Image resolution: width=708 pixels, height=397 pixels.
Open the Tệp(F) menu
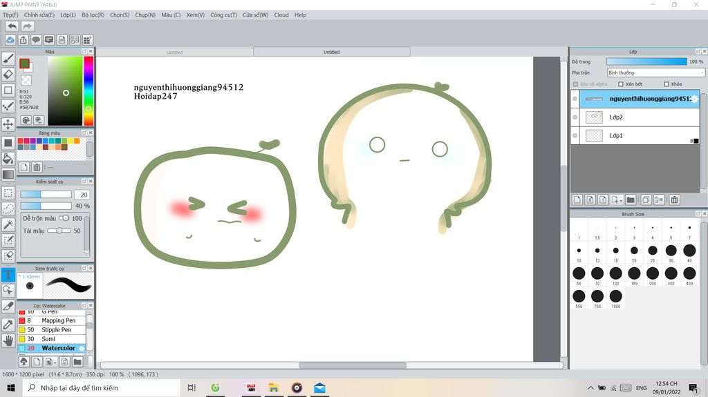point(10,15)
